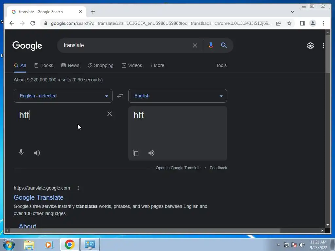
Task: Submit search with the magnifier icon
Action: click(224, 45)
